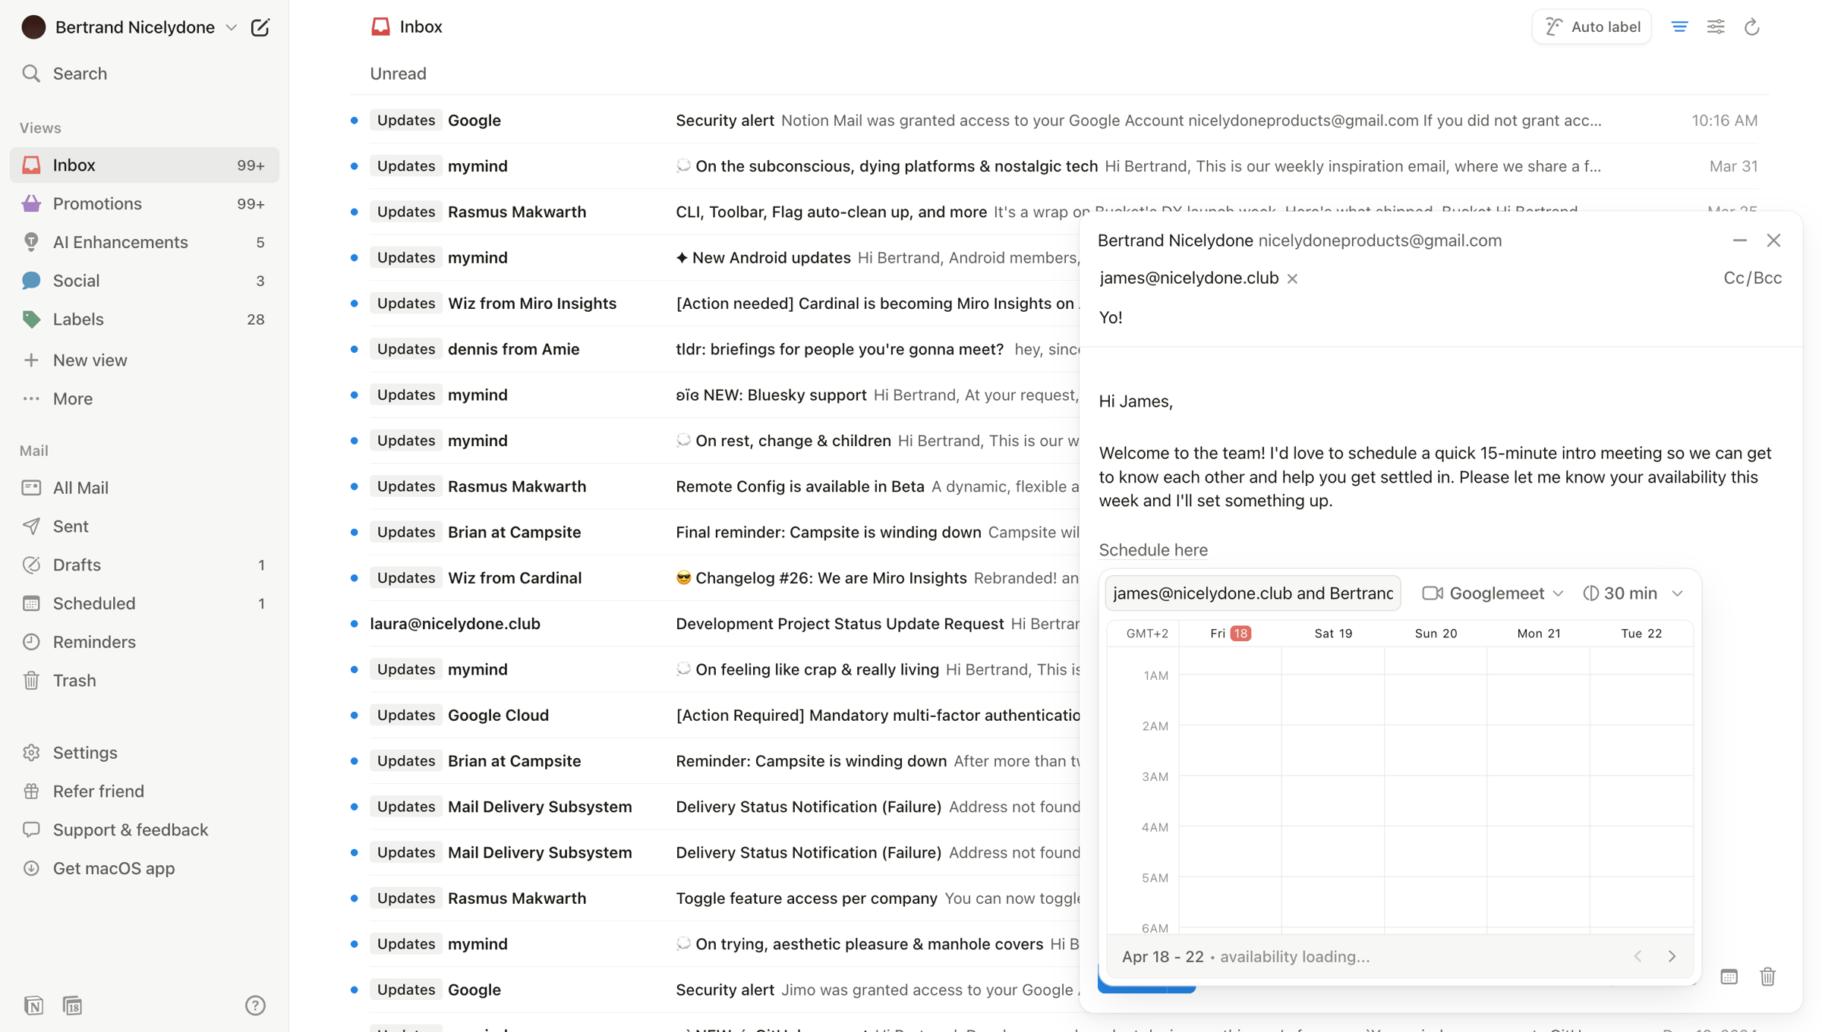
Task: Open Notion app icon at bottom left
Action: [33, 1005]
